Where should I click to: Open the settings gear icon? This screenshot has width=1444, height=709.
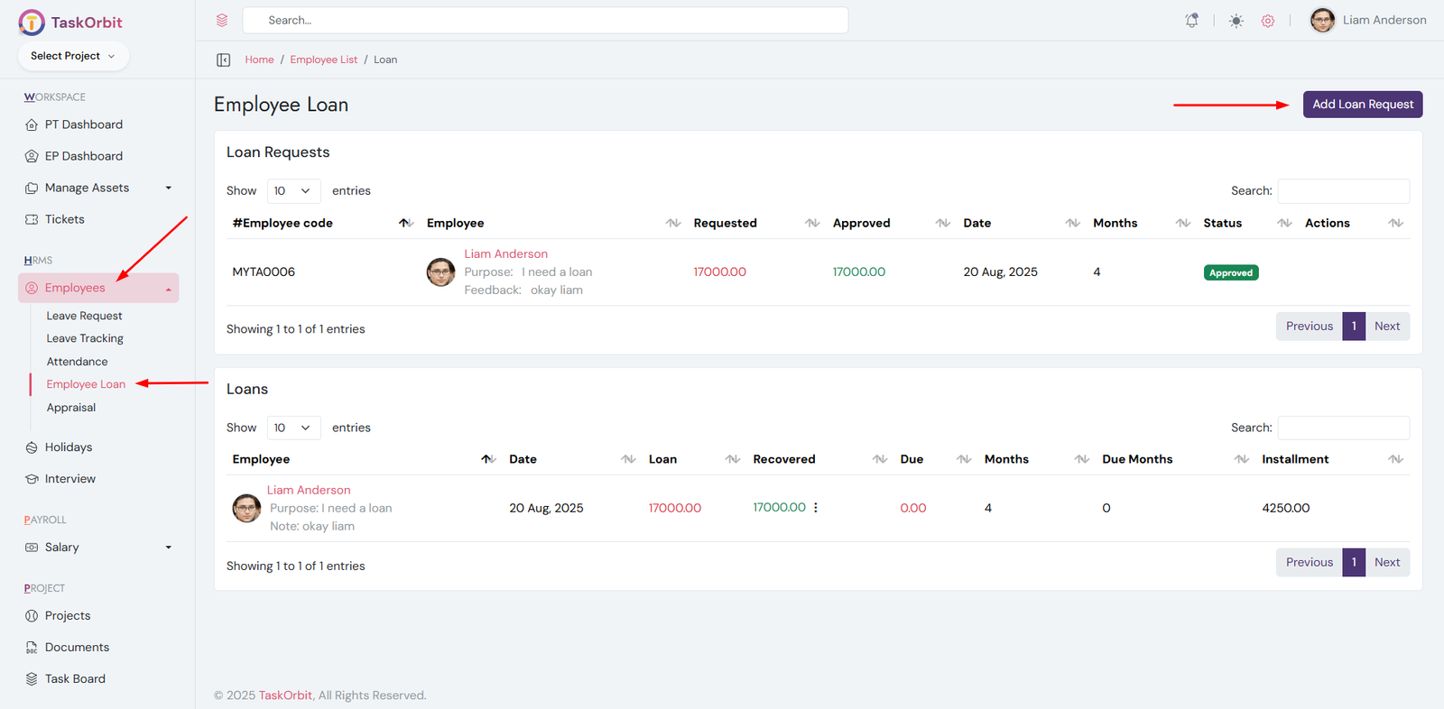point(1267,21)
